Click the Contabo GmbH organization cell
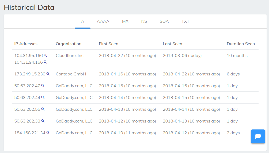The height and width of the screenshot is (153, 269). [x=71, y=74]
